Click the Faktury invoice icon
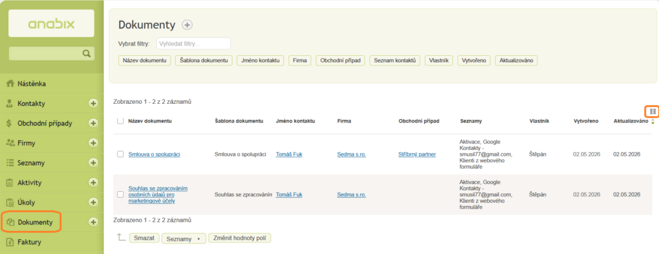This screenshot has width=659, height=254. point(10,242)
